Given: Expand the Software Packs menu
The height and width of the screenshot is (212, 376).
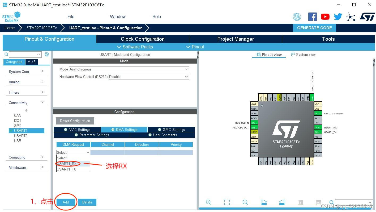Looking at the screenshot, I should tap(135, 47).
